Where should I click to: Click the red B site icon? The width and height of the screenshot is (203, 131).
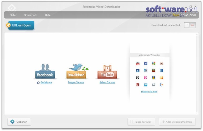(138, 85)
